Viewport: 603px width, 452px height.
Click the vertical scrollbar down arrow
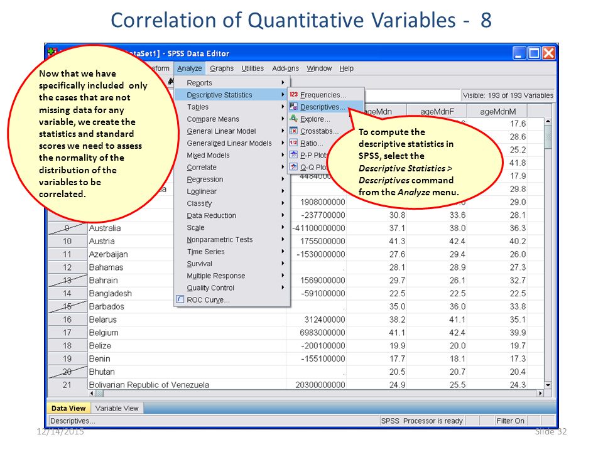tap(548, 385)
